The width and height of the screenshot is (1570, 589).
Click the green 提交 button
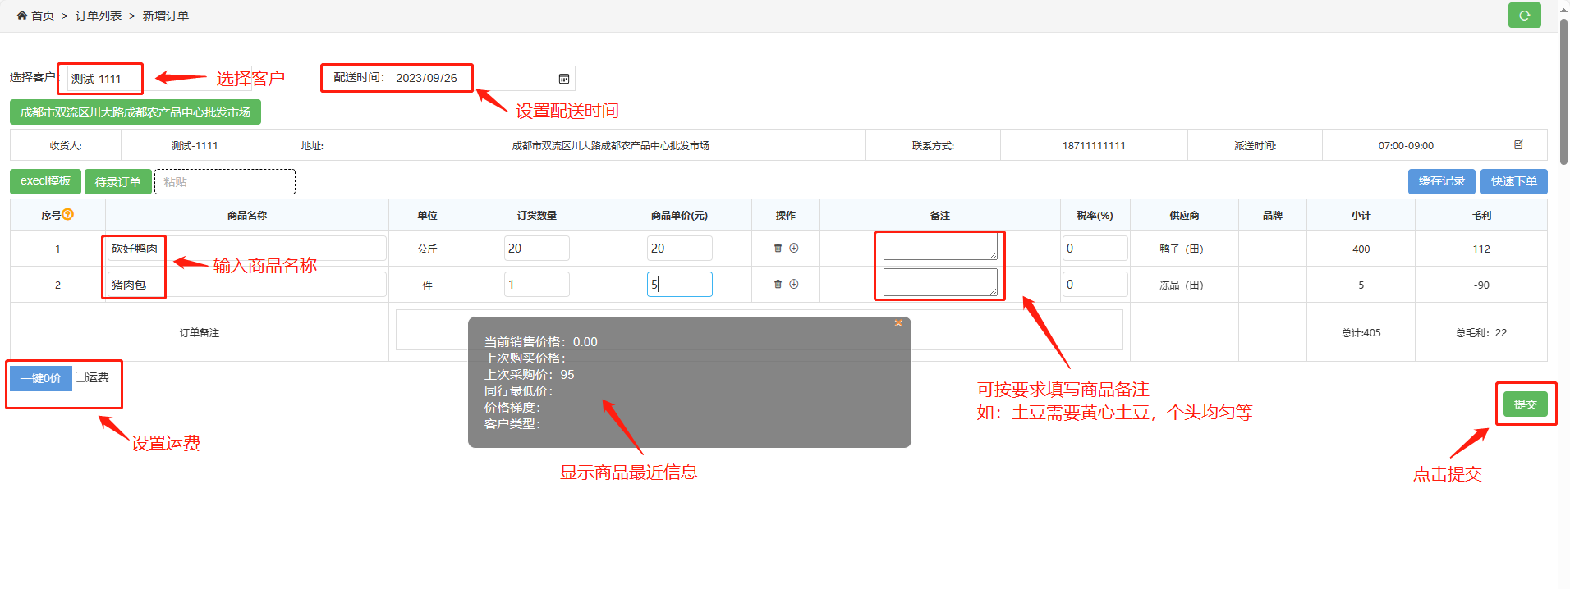pos(1525,404)
